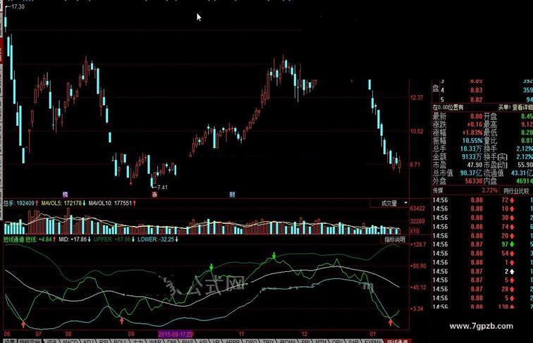
Task: Click the 振幅 10.55% value
Action: [x=472, y=141]
